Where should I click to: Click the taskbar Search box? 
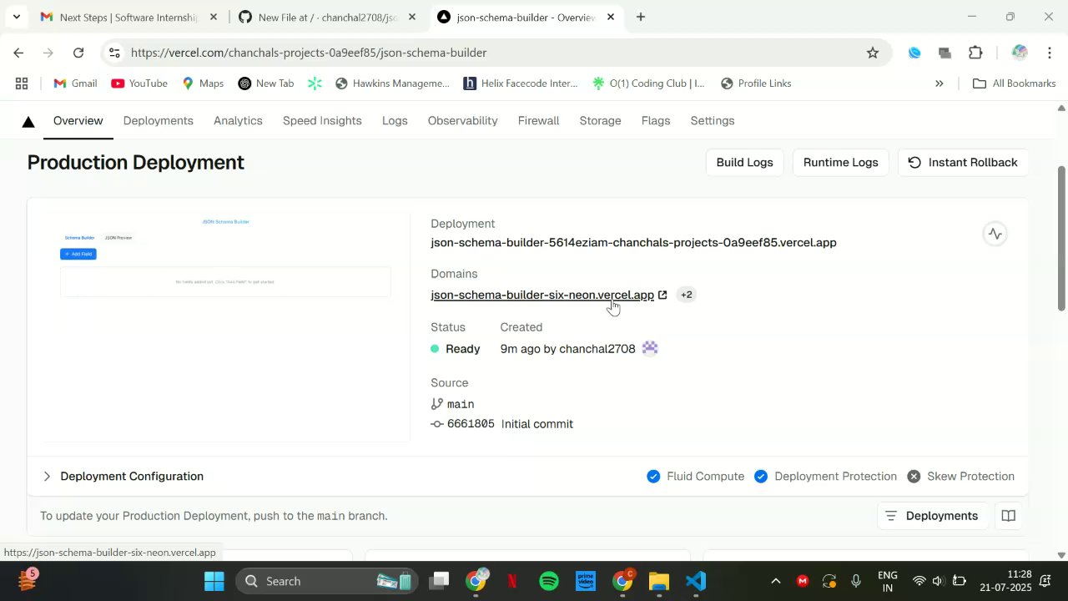(x=325, y=581)
